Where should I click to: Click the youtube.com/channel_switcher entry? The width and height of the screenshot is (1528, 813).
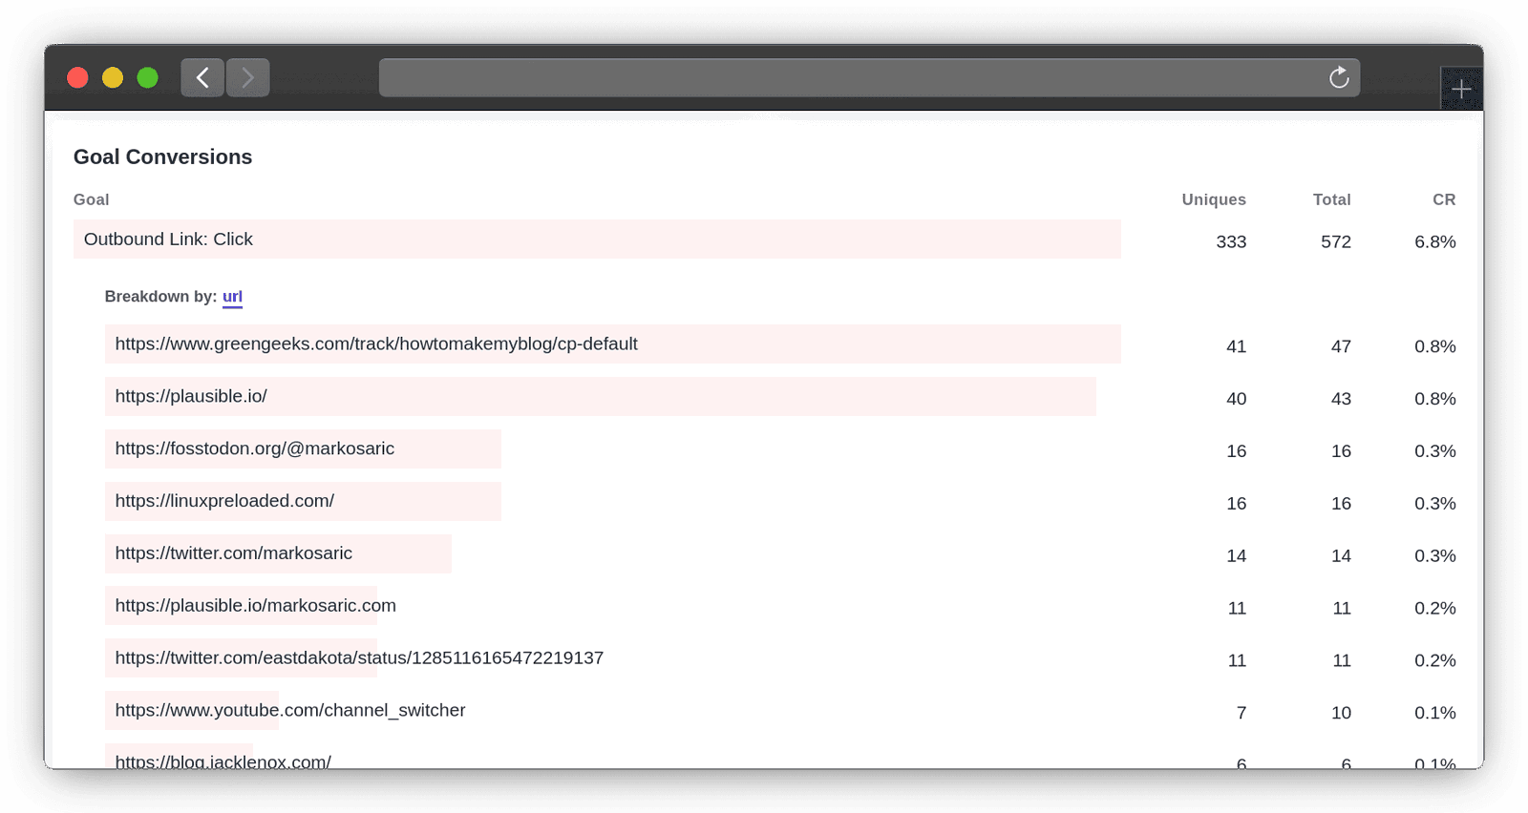[x=290, y=711]
